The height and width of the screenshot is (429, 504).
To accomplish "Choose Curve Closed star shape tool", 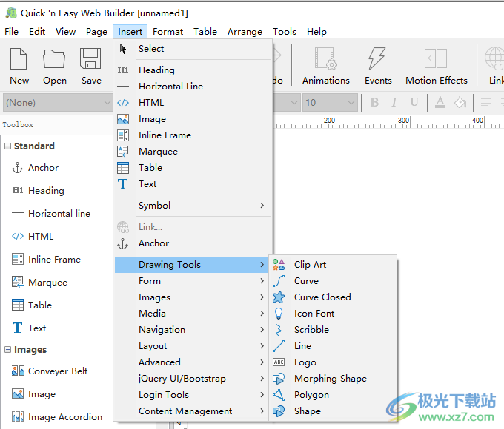I will [333, 297].
